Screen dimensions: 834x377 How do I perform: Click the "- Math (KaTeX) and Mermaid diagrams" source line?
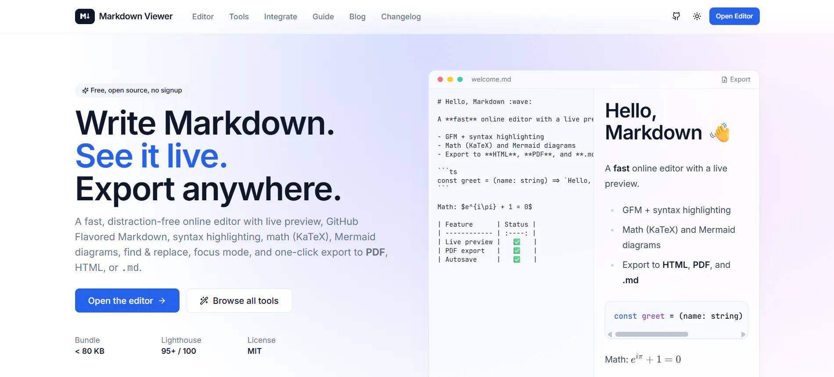point(507,146)
